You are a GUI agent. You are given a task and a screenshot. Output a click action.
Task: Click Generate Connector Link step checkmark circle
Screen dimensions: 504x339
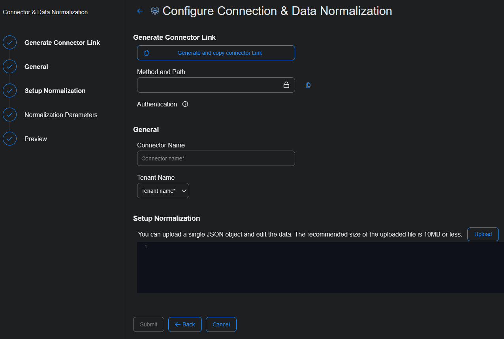point(9,43)
